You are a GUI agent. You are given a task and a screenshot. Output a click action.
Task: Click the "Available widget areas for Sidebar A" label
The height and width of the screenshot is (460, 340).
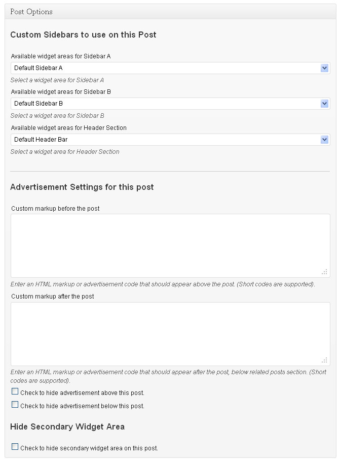pos(61,56)
